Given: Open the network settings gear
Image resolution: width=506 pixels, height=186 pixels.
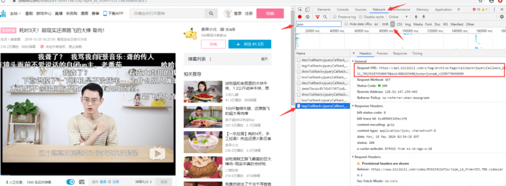Looking at the screenshot, I should (x=502, y=17).
